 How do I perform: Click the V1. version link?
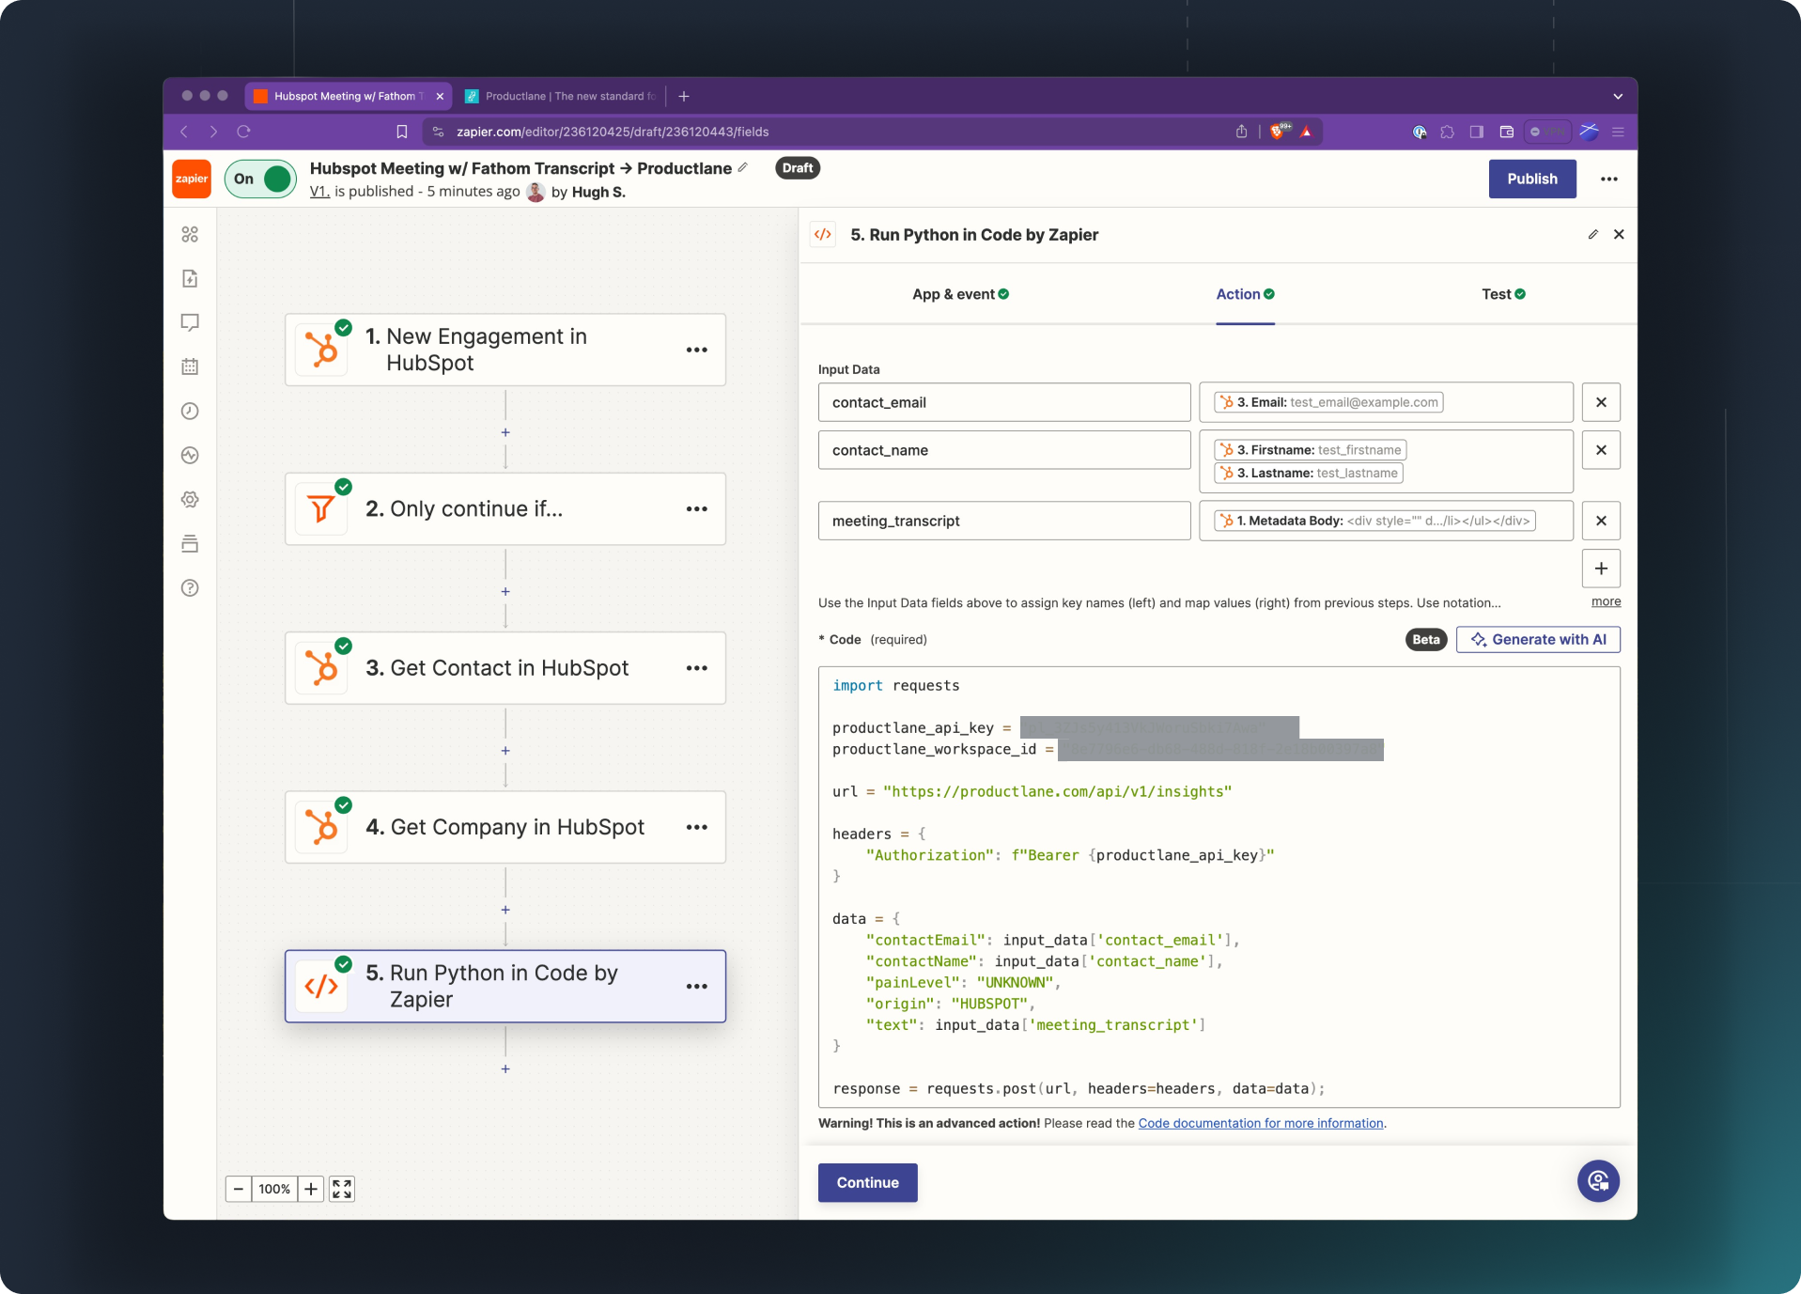(319, 191)
